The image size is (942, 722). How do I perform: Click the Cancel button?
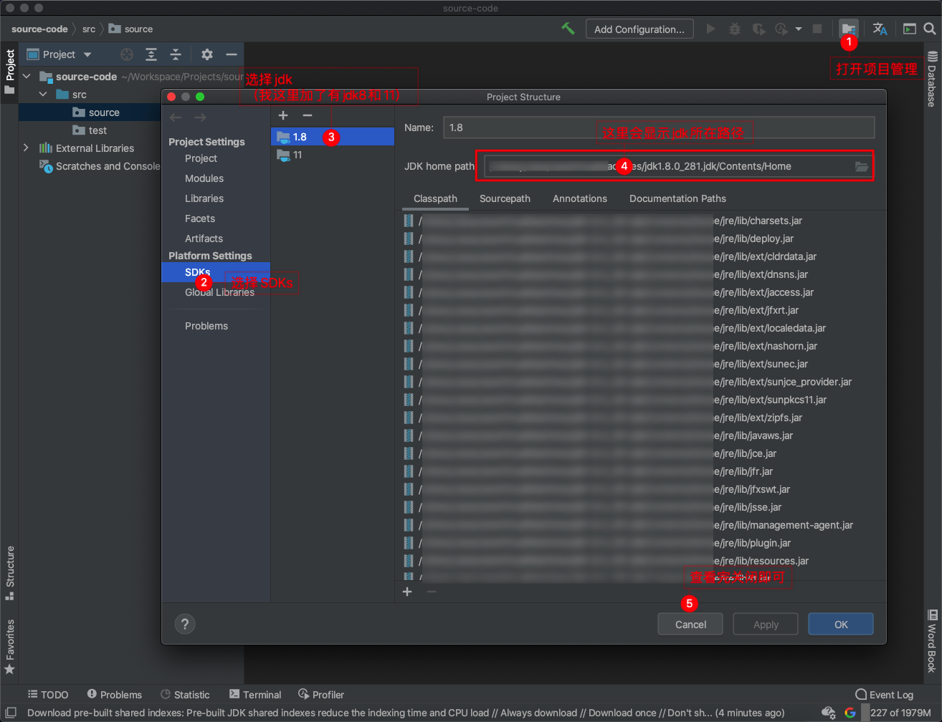pyautogui.click(x=690, y=624)
